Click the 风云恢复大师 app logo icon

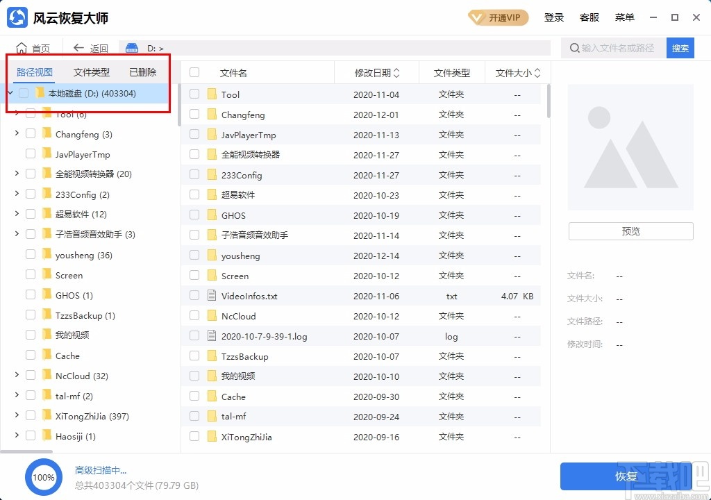17,17
